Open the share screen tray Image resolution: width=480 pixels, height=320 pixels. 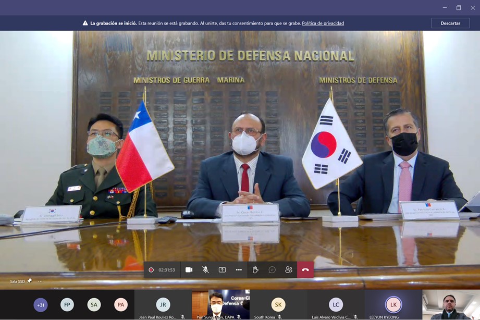click(222, 270)
